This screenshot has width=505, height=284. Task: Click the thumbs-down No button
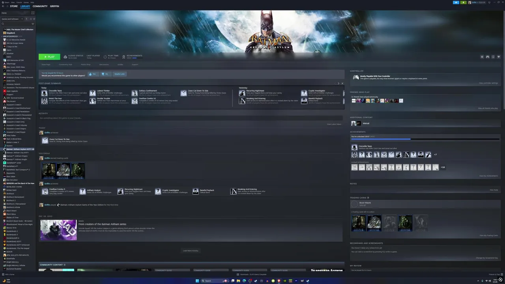[105, 74]
